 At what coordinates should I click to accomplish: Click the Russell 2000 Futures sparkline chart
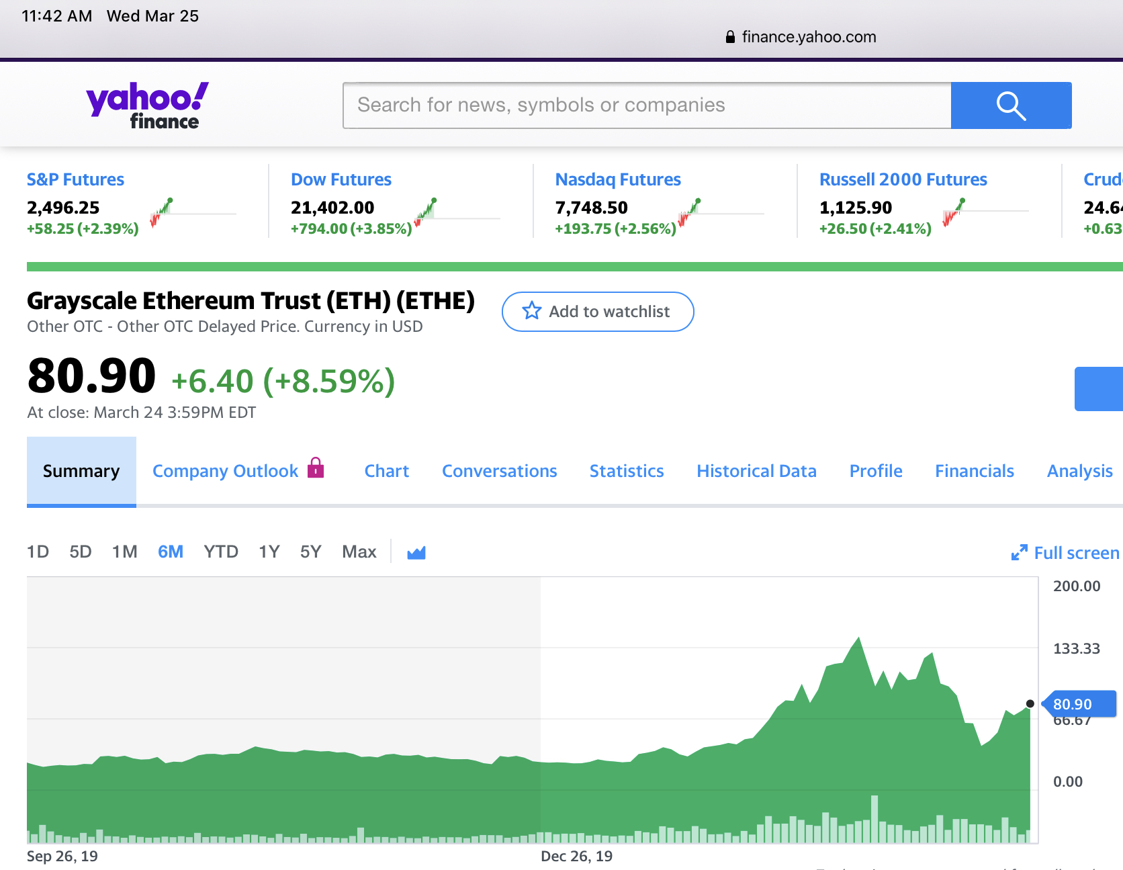tap(985, 213)
